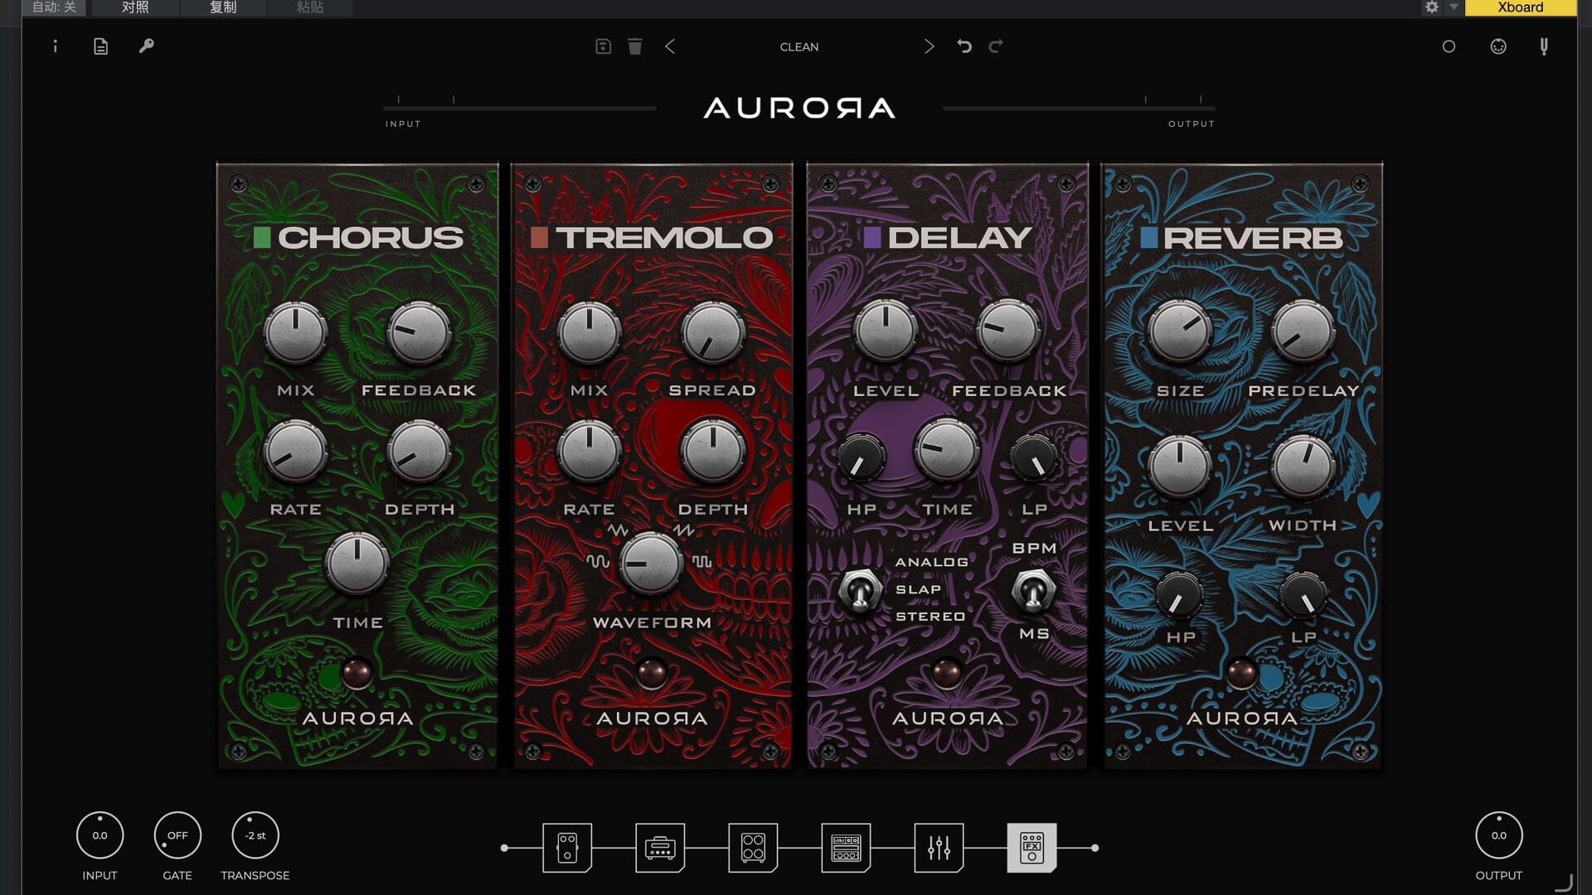This screenshot has height=895, width=1592.
Task: Click the Chorus RATE knob
Action: click(x=295, y=452)
